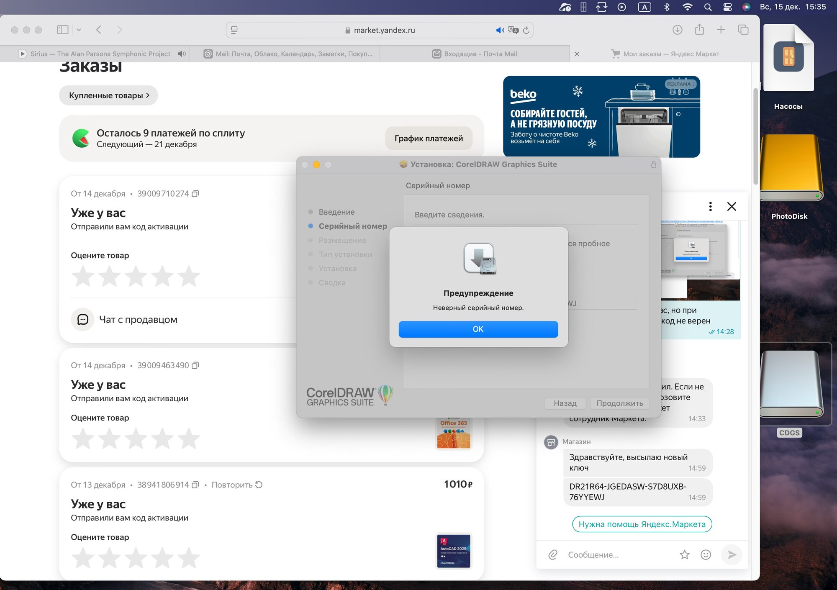Open Safari share menu
Image resolution: width=837 pixels, height=590 pixels.
699,29
